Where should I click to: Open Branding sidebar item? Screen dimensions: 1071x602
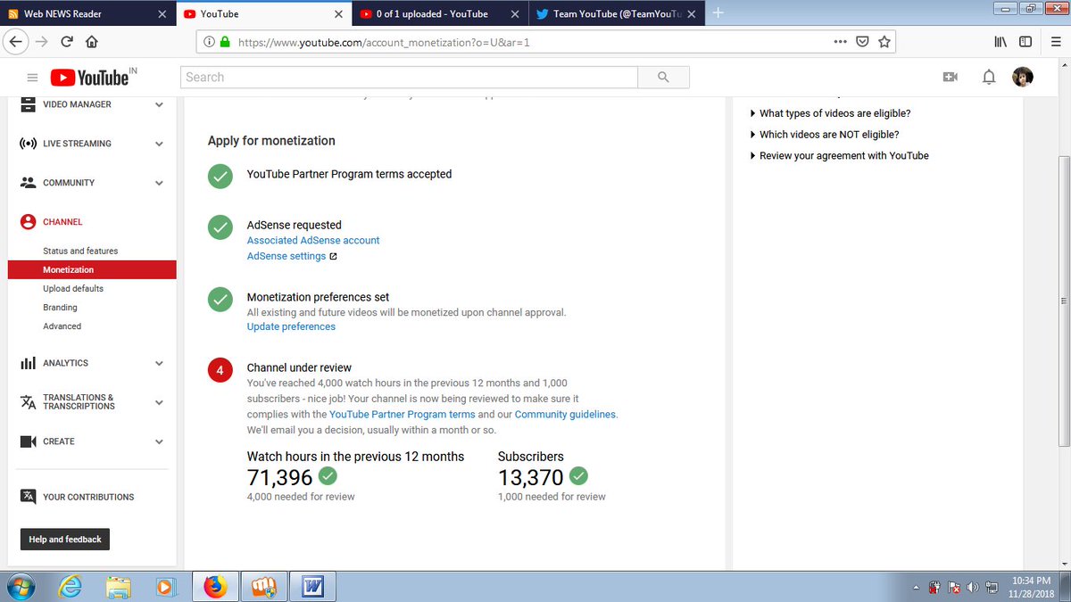click(60, 308)
